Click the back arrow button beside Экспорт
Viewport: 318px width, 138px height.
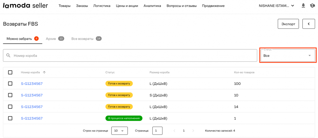tap(308, 24)
